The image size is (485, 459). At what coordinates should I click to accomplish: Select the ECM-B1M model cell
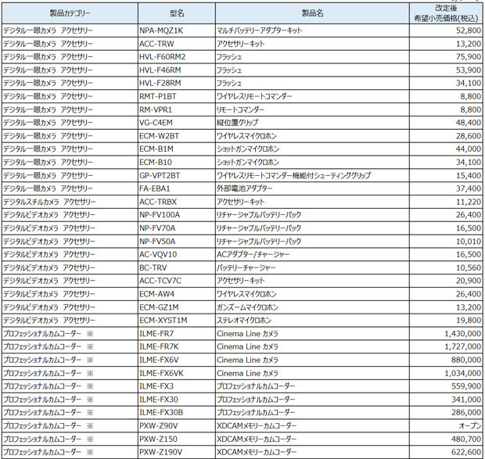pos(177,149)
